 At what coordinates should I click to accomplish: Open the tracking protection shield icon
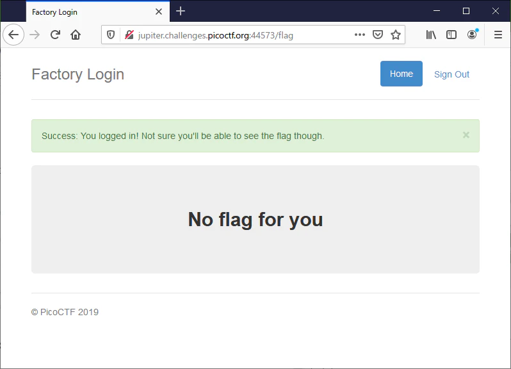point(111,35)
